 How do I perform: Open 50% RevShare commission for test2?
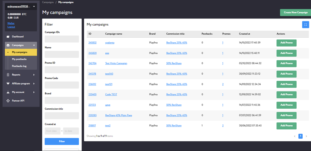174,126
